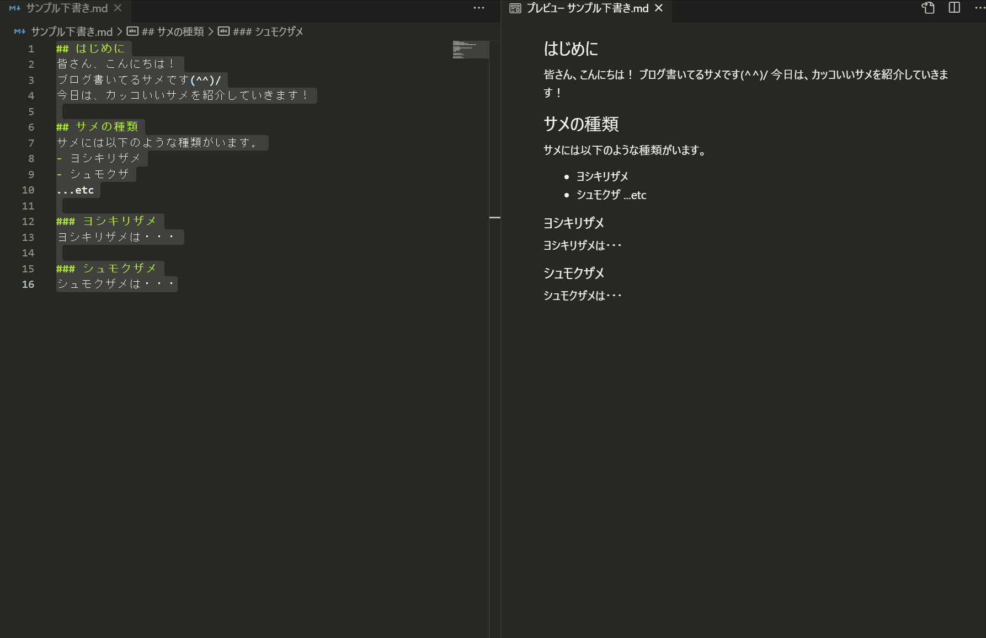Close the サンプル下書き.md editor tab
The width and height of the screenshot is (986, 638).
[116, 8]
